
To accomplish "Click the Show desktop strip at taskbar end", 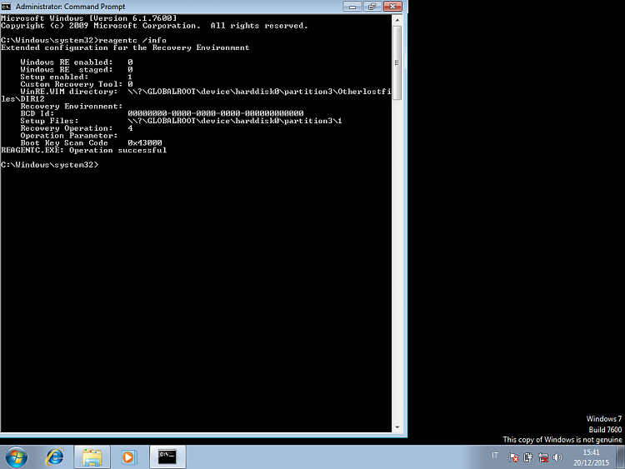I will [x=621, y=457].
